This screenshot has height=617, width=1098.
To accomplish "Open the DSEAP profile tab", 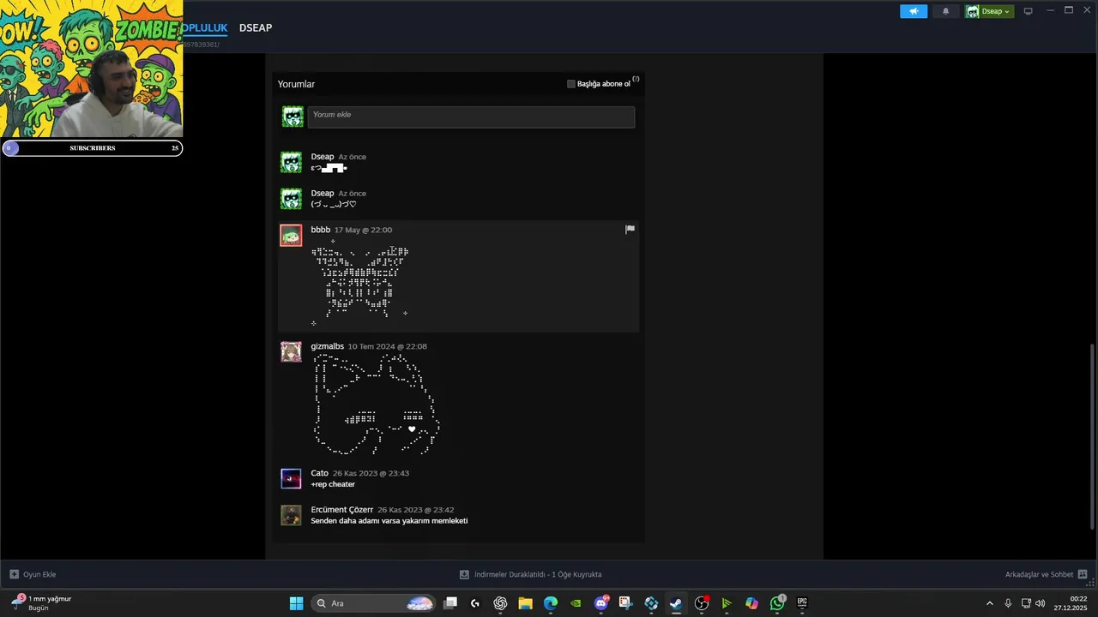I will (256, 28).
